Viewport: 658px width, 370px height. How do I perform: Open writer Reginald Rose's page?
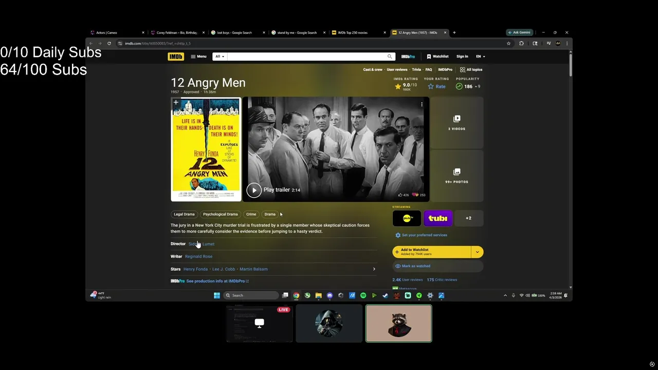198,256
